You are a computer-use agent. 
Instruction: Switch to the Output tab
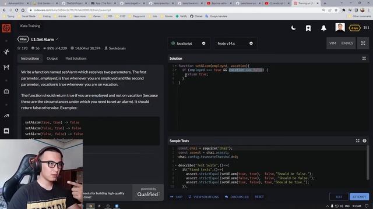pos(52,58)
